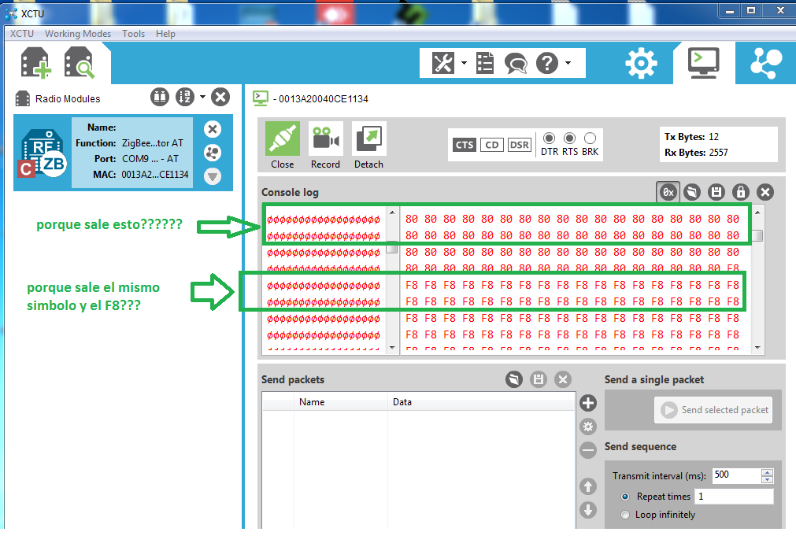Open the module list view icon
This screenshot has width=796, height=543.
coord(160,97)
